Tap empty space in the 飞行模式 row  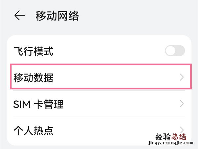pos(109,51)
